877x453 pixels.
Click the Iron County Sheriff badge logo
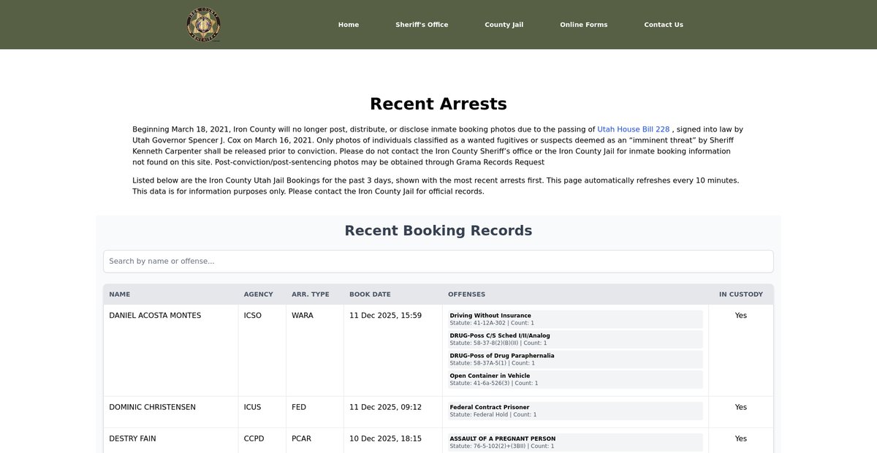(x=203, y=25)
